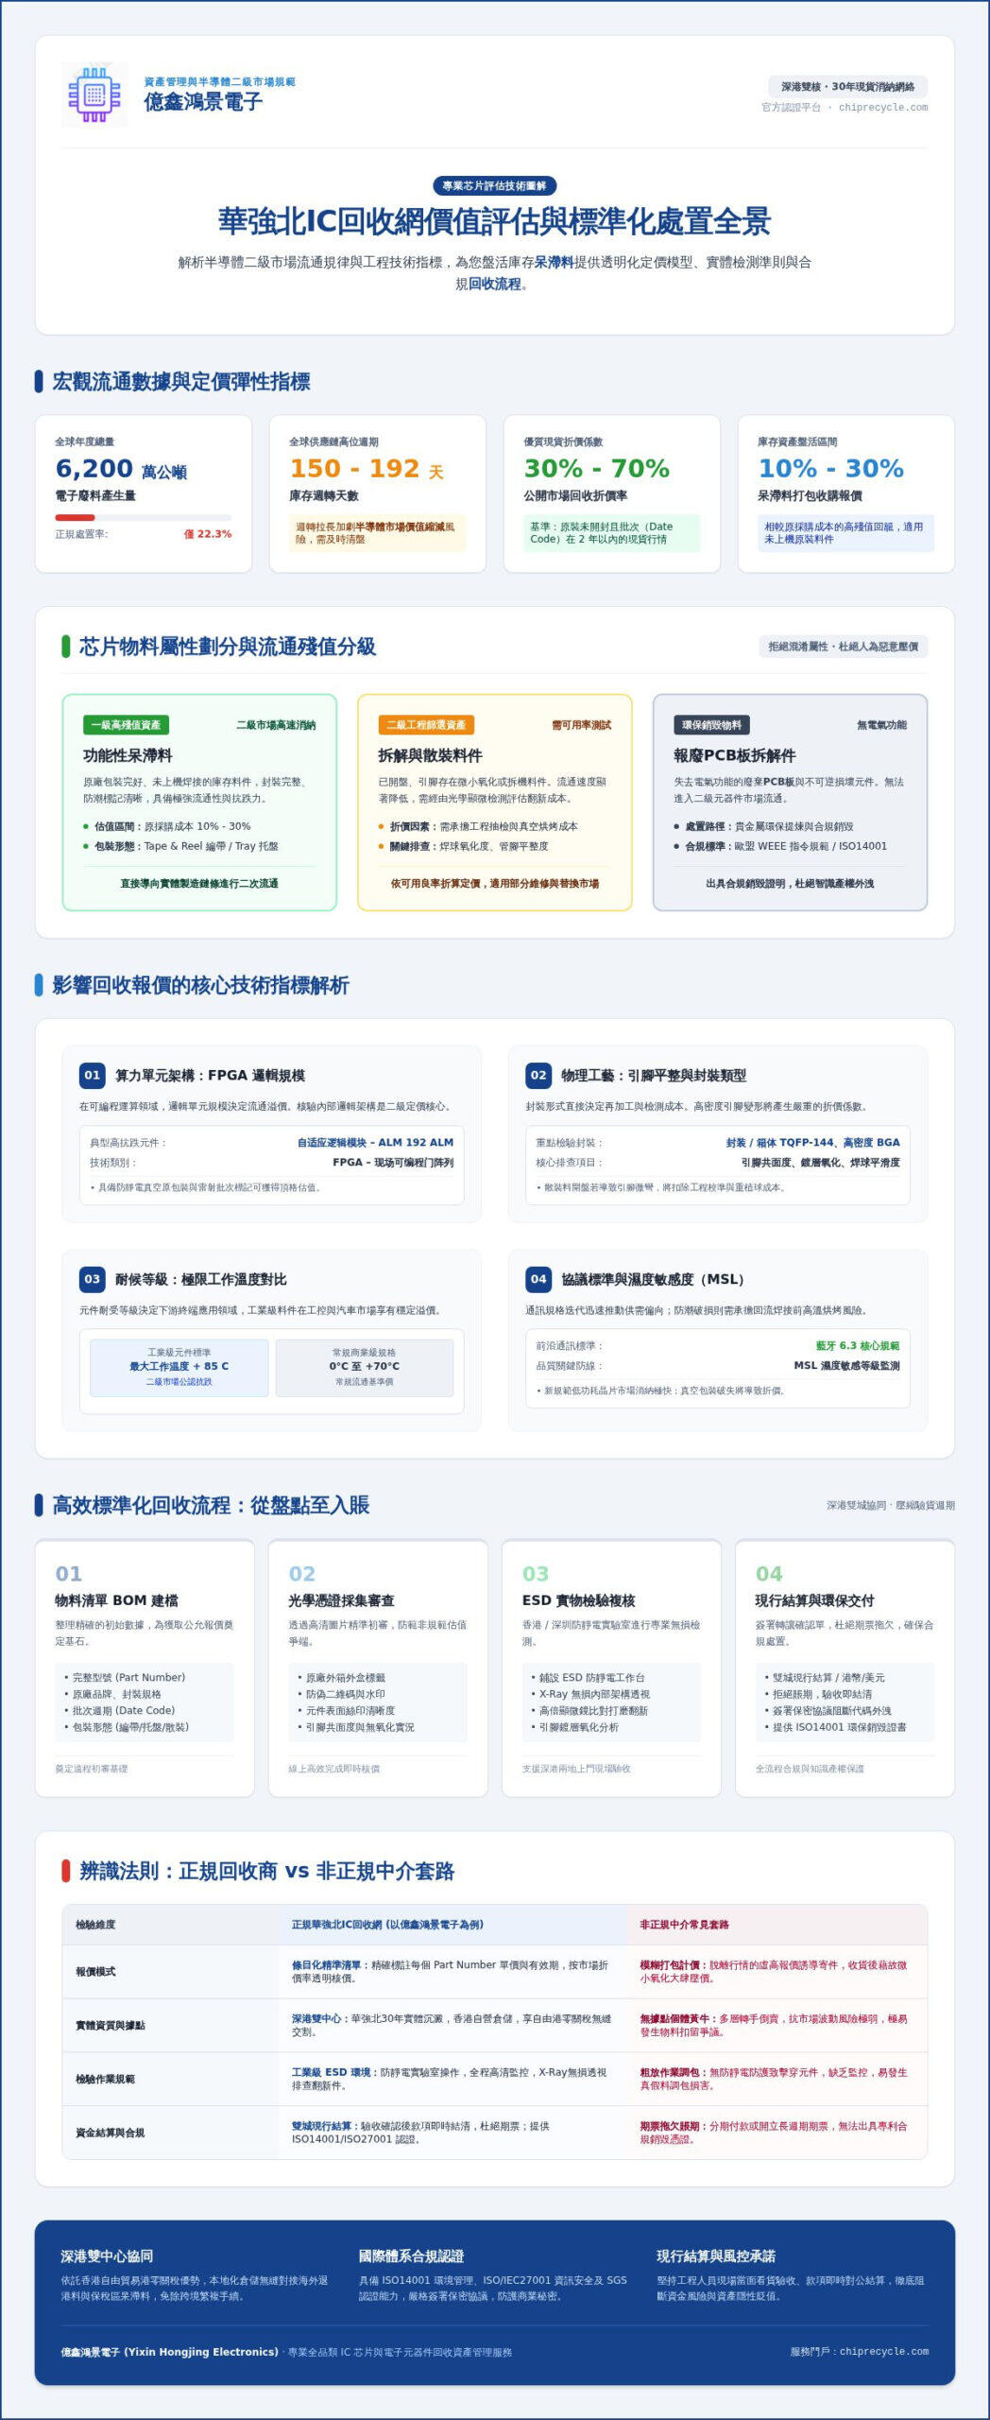Select the 資金結算與合規 row label
This screenshot has width=990, height=2420.
tap(111, 2133)
